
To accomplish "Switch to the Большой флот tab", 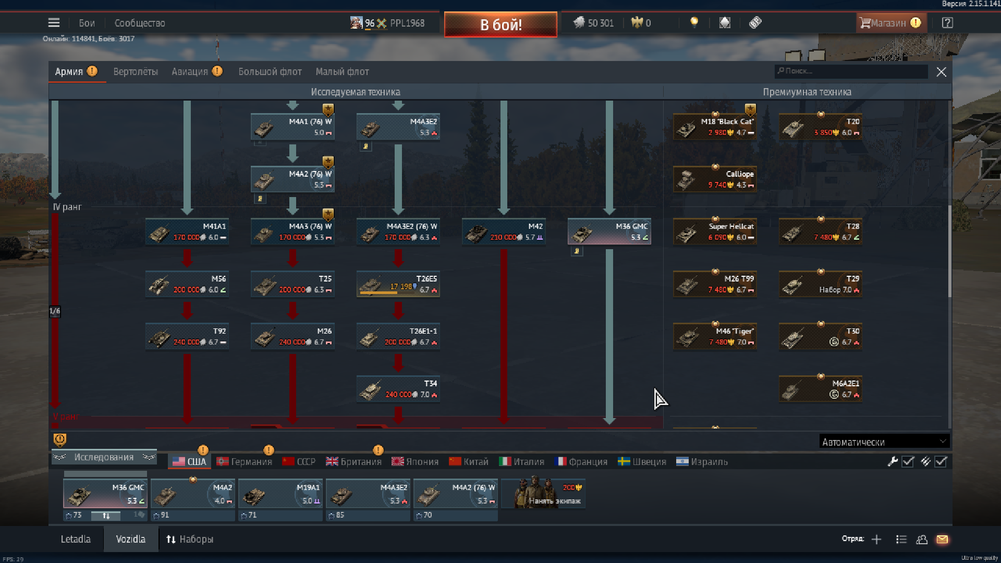I will [270, 71].
